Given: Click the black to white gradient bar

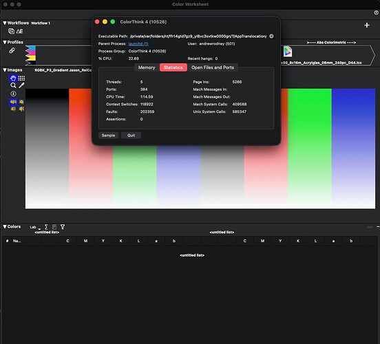Looking at the screenshot, I should (x=47, y=149).
